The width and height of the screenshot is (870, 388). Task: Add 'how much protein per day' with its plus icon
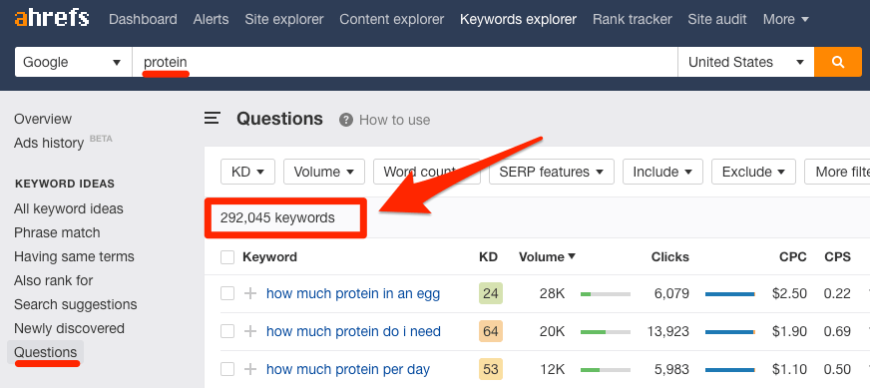point(250,369)
